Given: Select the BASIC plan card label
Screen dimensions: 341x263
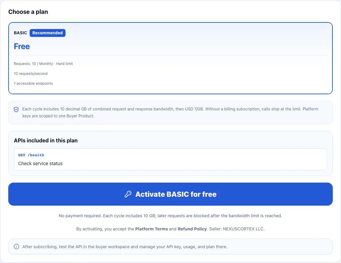Looking at the screenshot, I should [20, 33].
